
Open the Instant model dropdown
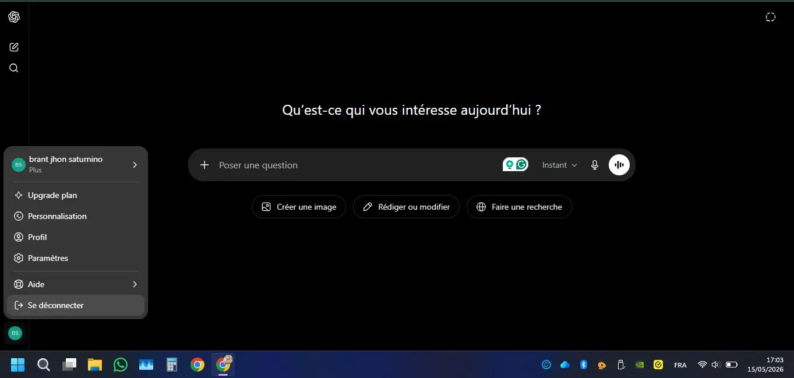point(560,165)
